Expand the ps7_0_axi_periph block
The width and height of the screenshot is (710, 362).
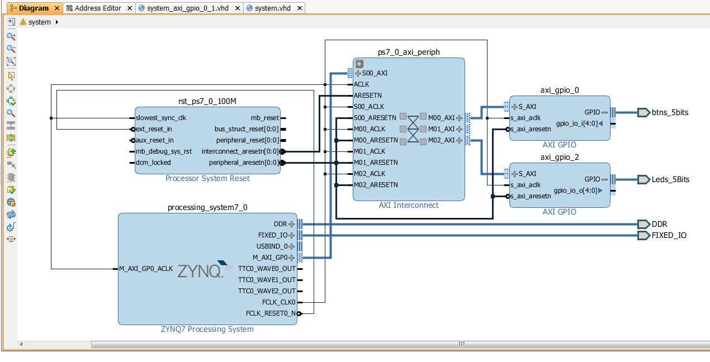tap(358, 64)
